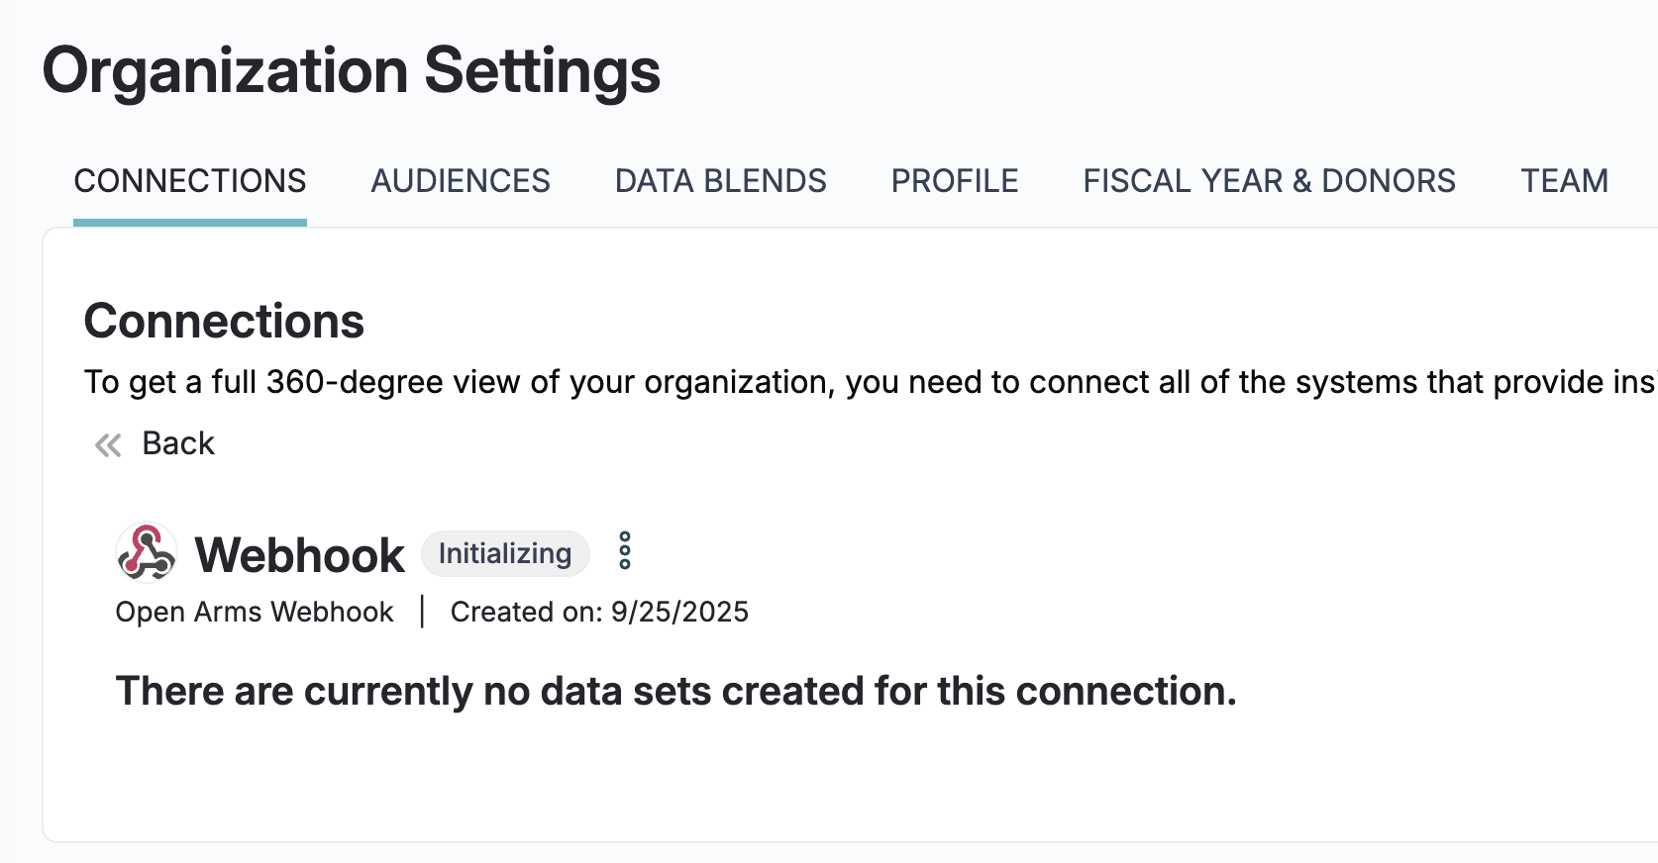Viewport: 1658px width, 863px height.
Task: Select the Connections tab
Action: click(190, 181)
